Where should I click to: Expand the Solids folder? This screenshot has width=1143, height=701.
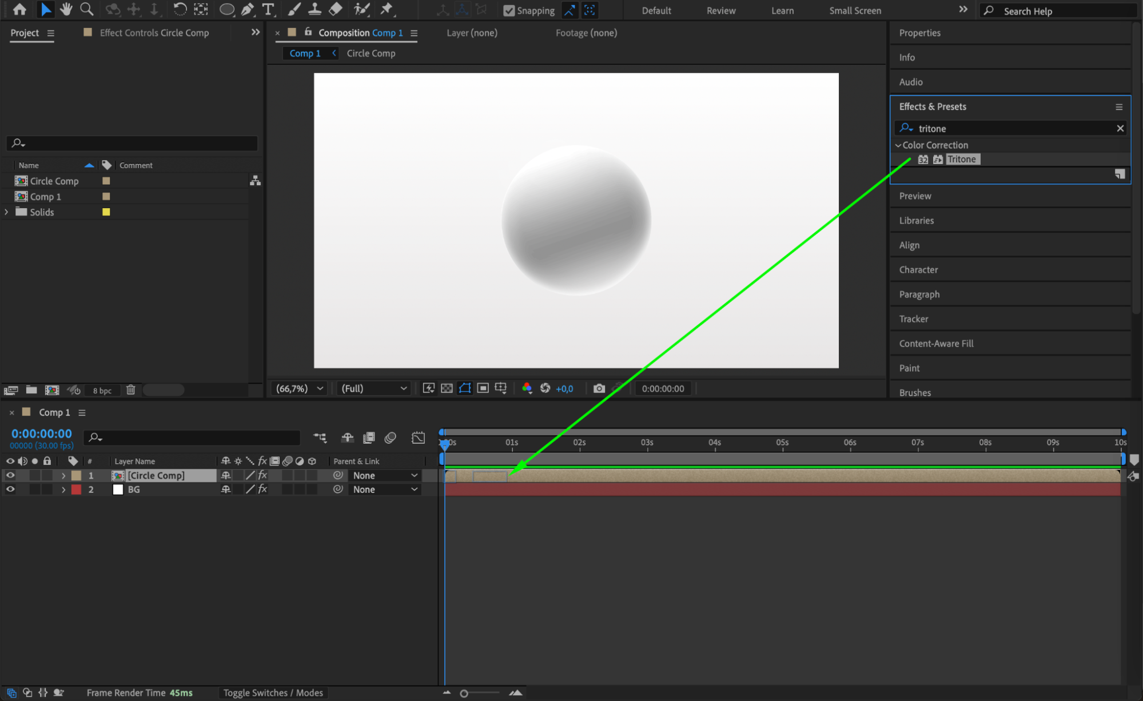point(6,212)
